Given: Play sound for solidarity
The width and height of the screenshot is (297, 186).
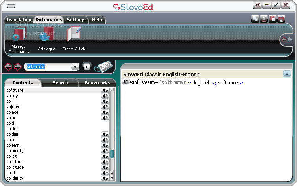Looking at the screenshot, I should pyautogui.click(x=105, y=178).
